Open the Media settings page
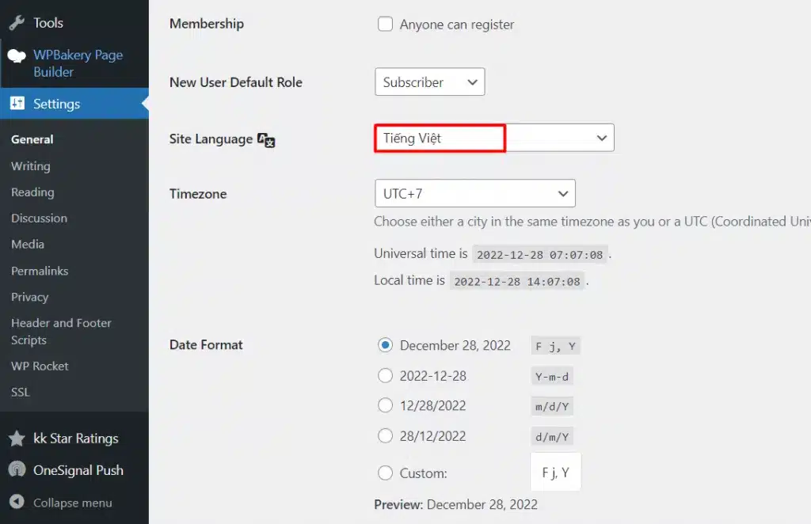The height and width of the screenshot is (524, 811). pyautogui.click(x=28, y=244)
